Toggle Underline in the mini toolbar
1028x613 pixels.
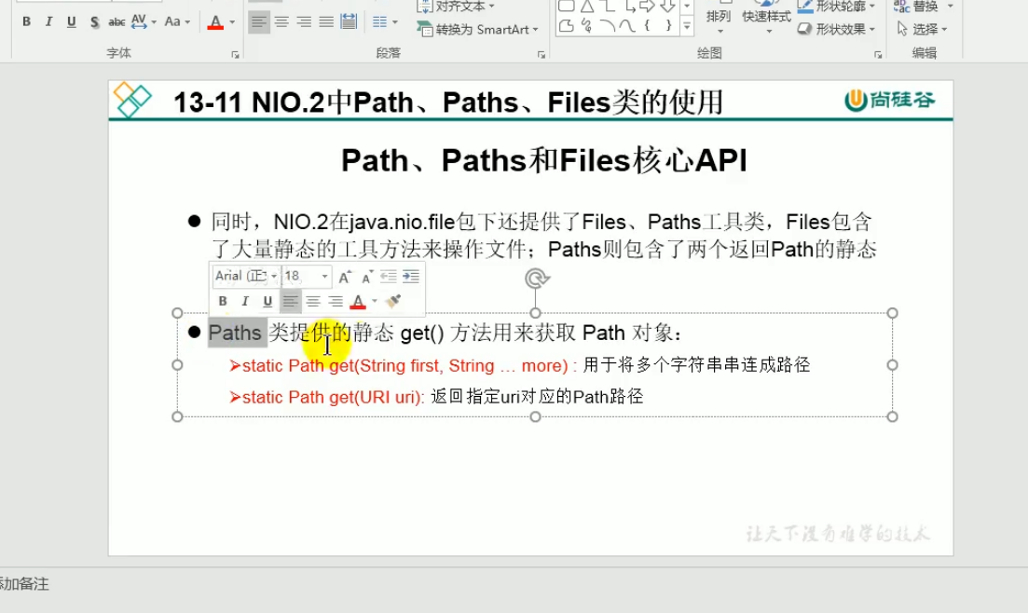(x=267, y=301)
